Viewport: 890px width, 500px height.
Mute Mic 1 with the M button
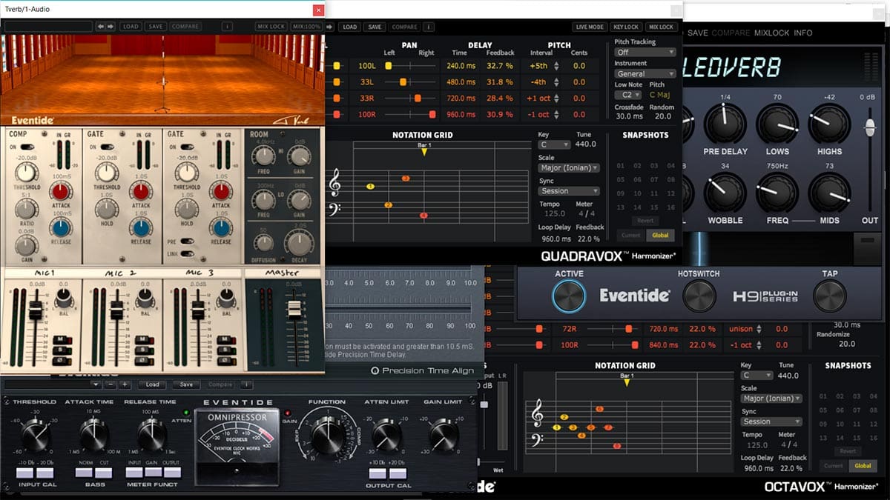[63, 340]
